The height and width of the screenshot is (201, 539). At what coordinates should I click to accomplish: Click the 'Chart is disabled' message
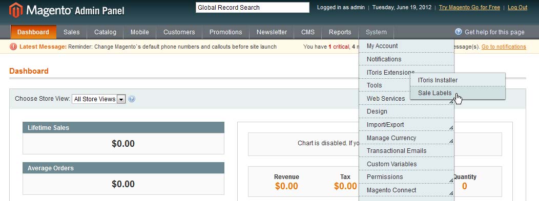328,143
